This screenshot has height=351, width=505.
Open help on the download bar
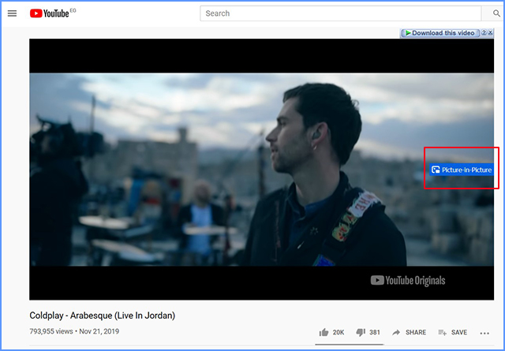pyautogui.click(x=482, y=33)
